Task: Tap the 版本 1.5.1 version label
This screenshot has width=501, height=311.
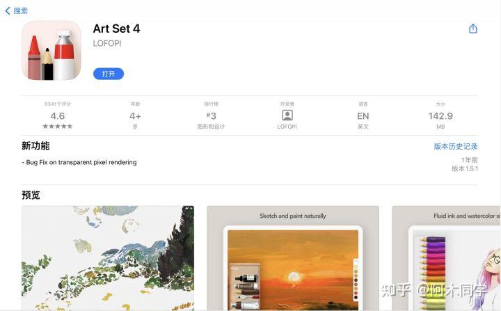Action: (x=465, y=168)
